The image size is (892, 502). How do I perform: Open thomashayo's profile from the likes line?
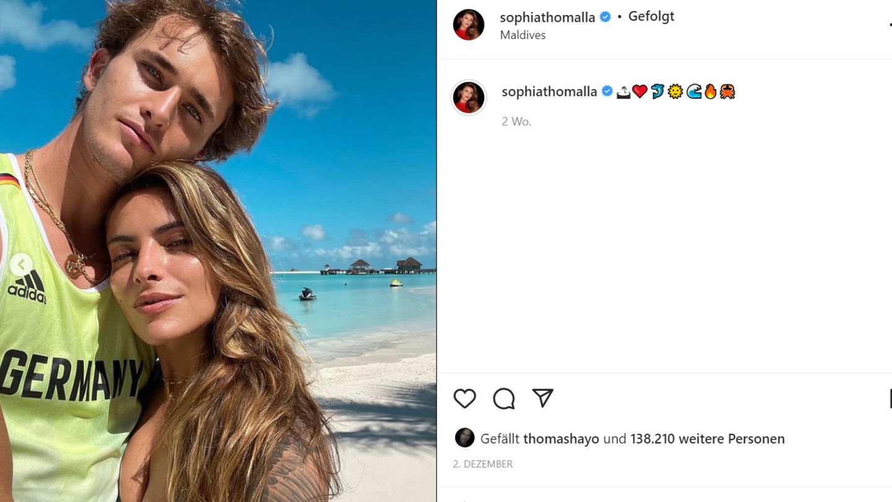click(x=561, y=439)
